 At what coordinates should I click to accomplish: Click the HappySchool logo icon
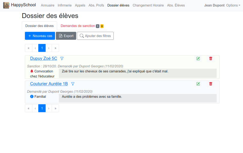(6, 5)
